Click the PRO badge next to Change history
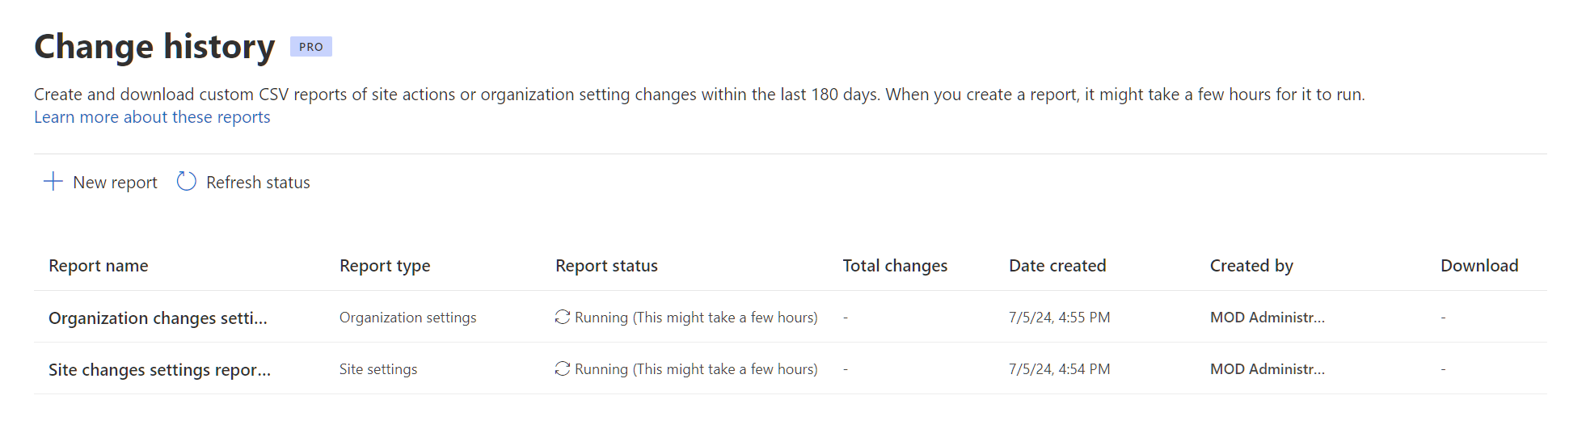This screenshot has width=1586, height=446. coord(311,47)
